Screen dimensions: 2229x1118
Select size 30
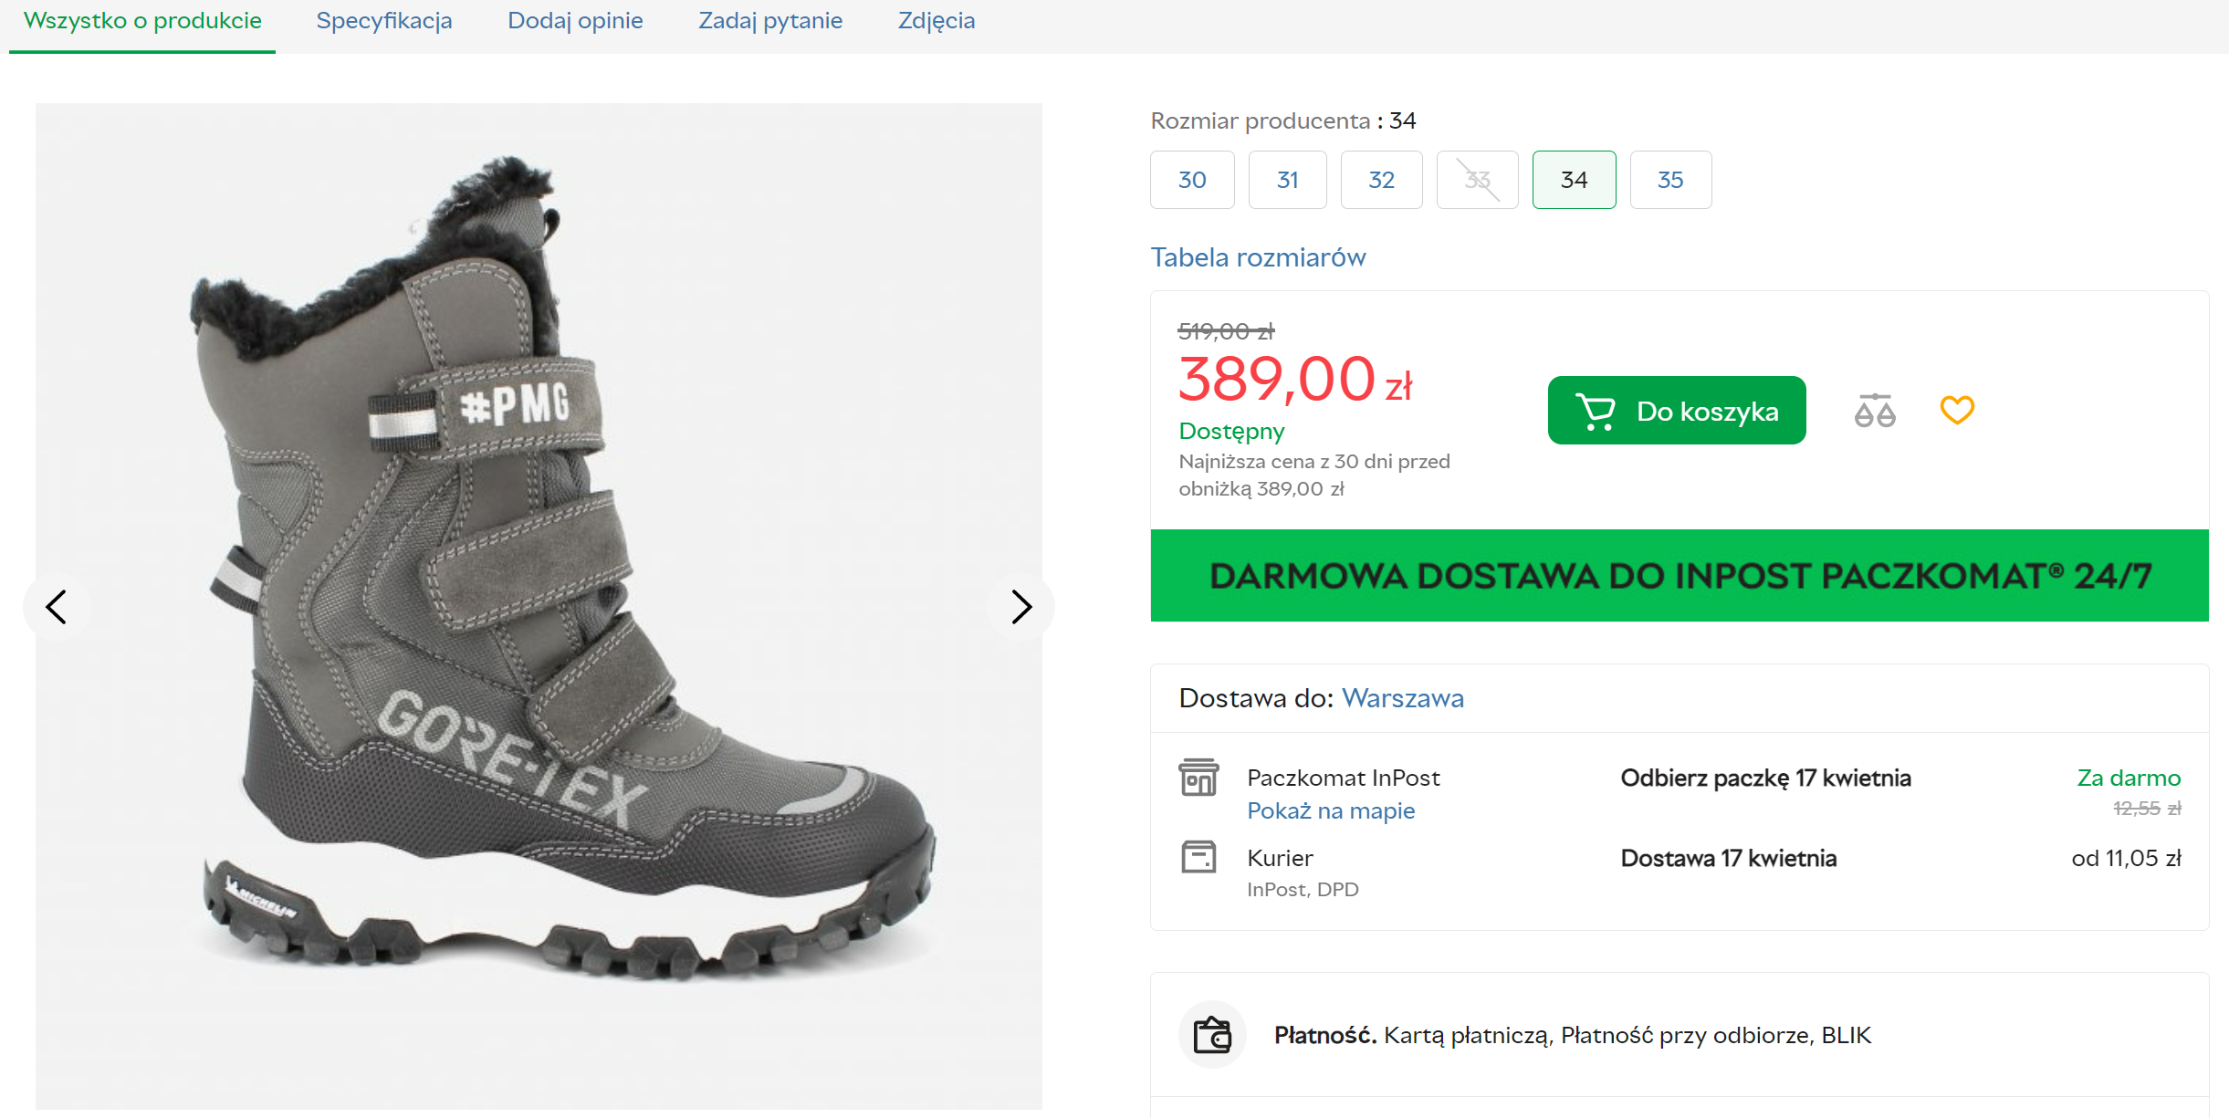click(x=1192, y=180)
